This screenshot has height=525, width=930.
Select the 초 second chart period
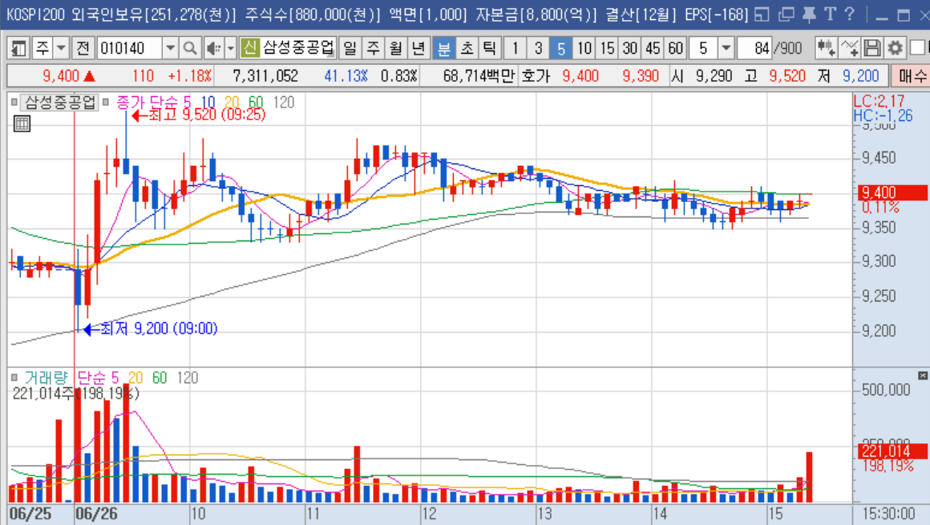coord(467,48)
